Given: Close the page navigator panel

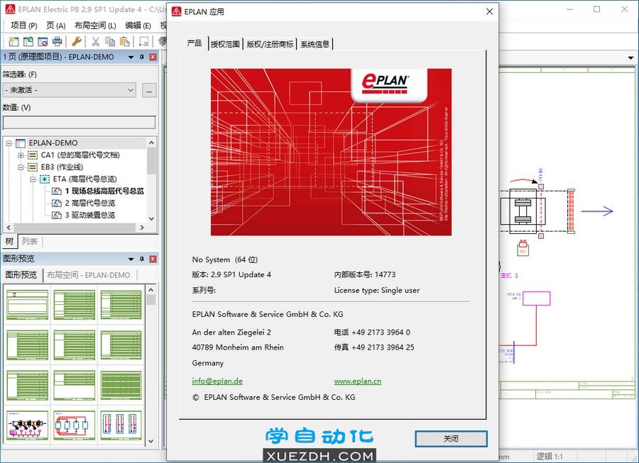Looking at the screenshot, I should point(153,57).
